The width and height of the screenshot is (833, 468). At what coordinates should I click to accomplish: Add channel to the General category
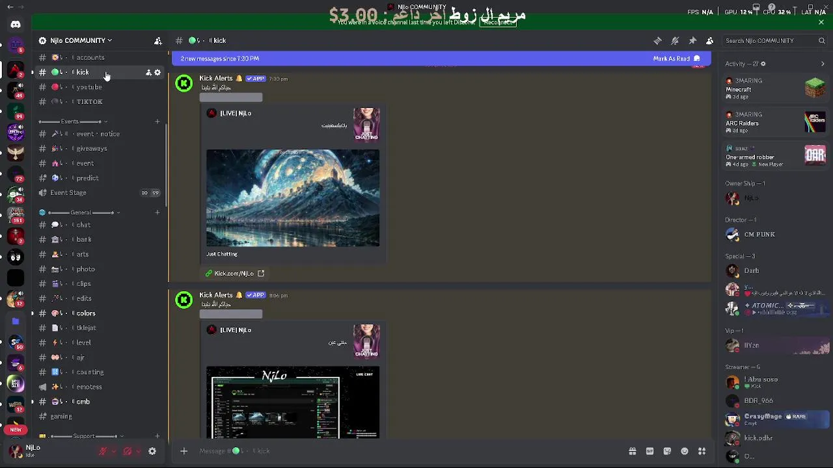click(x=157, y=213)
